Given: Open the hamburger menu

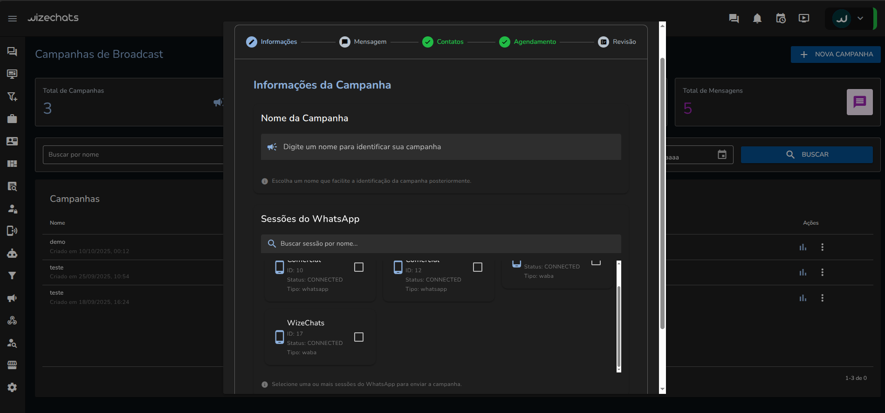Looking at the screenshot, I should [13, 19].
